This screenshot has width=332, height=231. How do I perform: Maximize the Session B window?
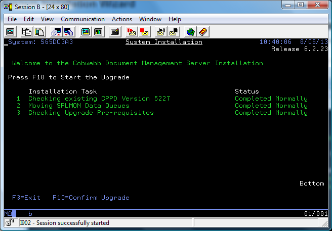pyautogui.click(x=301, y=5)
